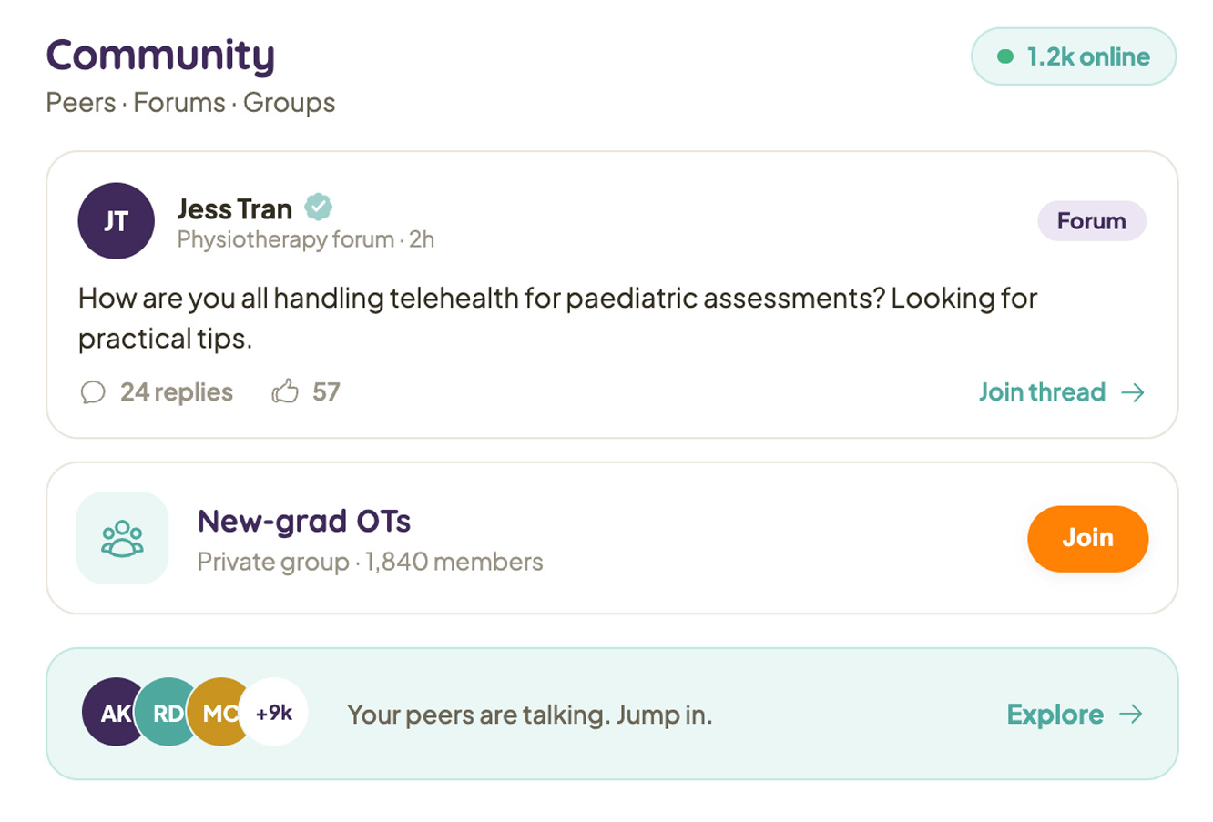Click the verified badge beside Jess Tran
Screen dimensions: 1213x822
coord(318,208)
